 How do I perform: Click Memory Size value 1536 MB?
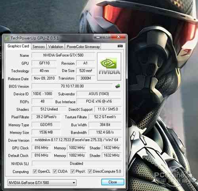[x=46, y=132]
